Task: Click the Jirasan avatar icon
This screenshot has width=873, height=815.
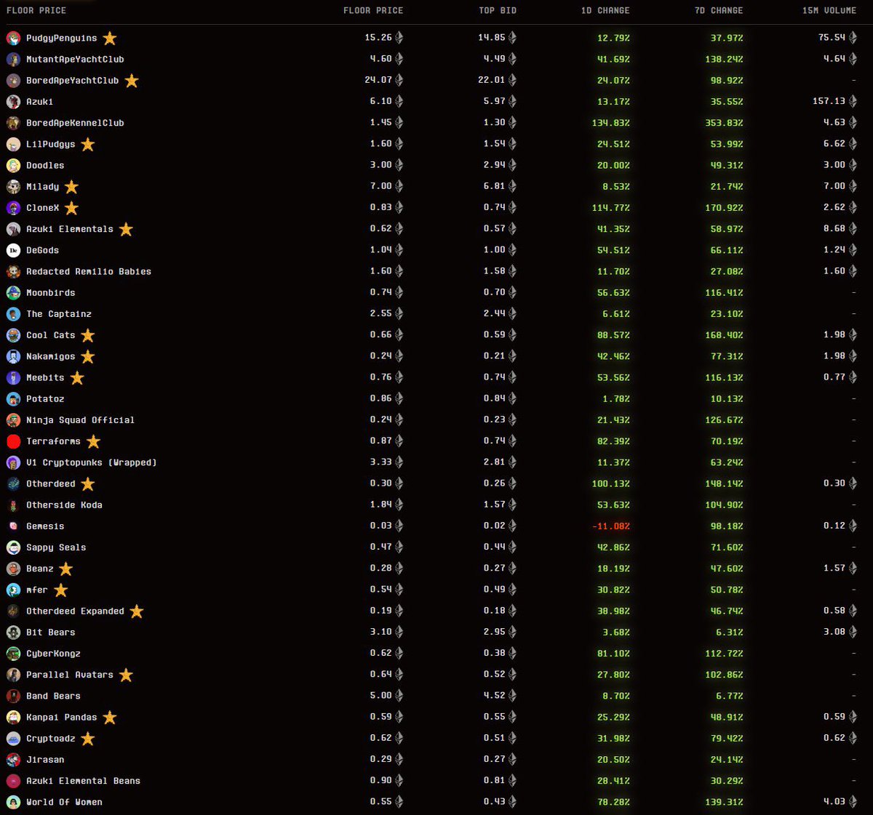Action: pyautogui.click(x=13, y=760)
